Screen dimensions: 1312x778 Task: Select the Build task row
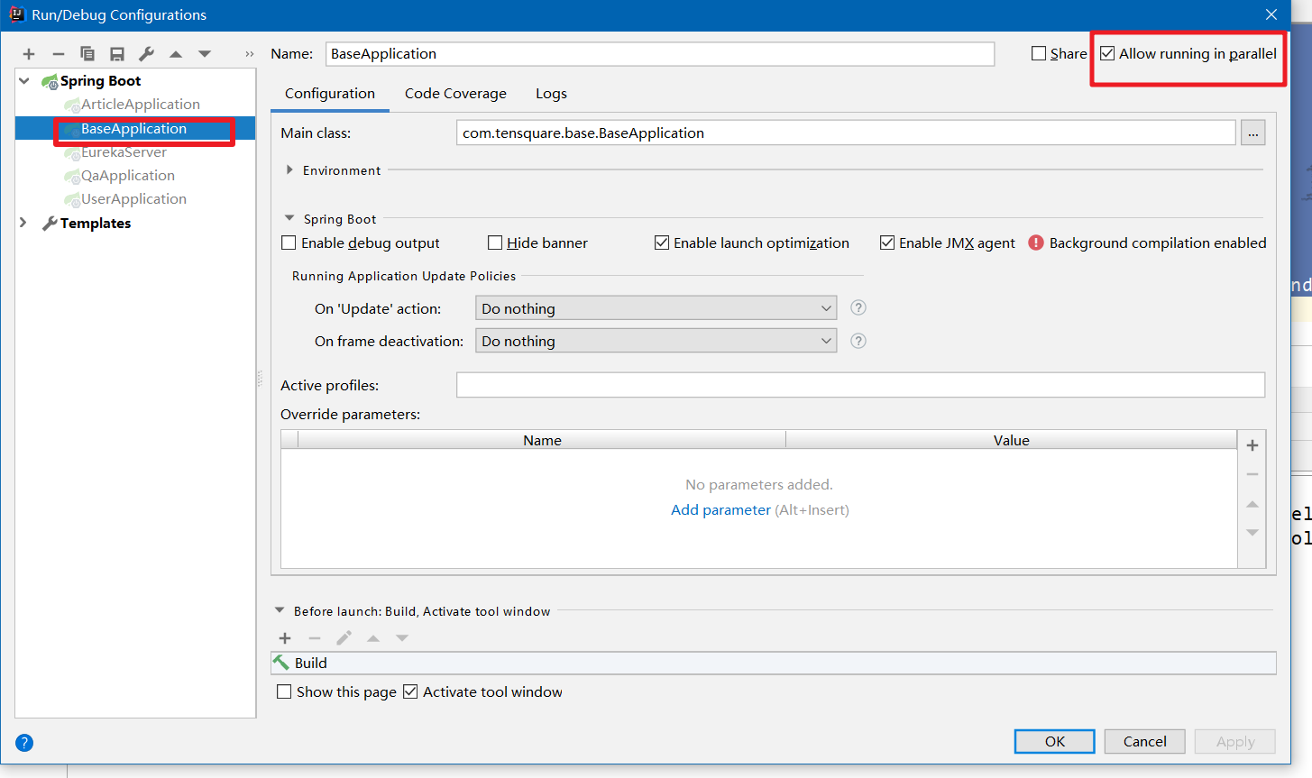774,663
